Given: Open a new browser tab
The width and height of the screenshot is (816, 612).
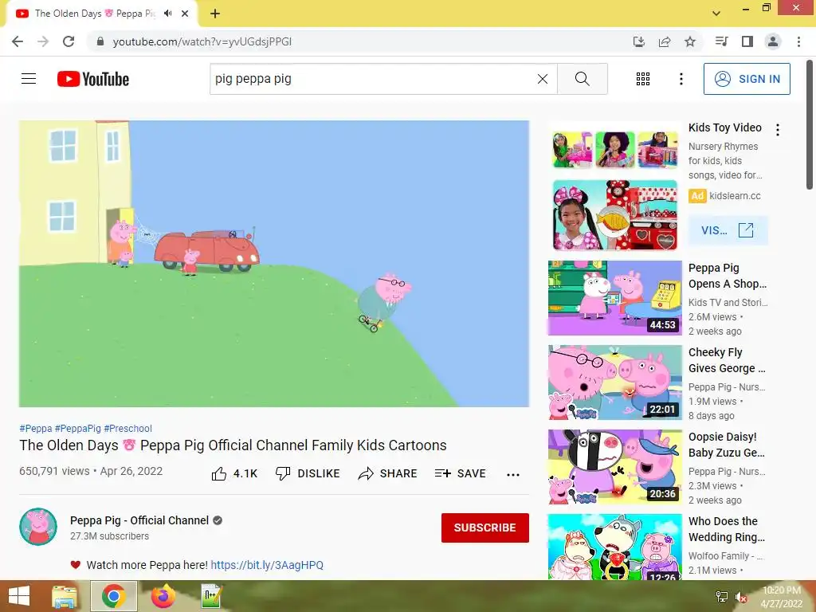Looking at the screenshot, I should pos(215,14).
